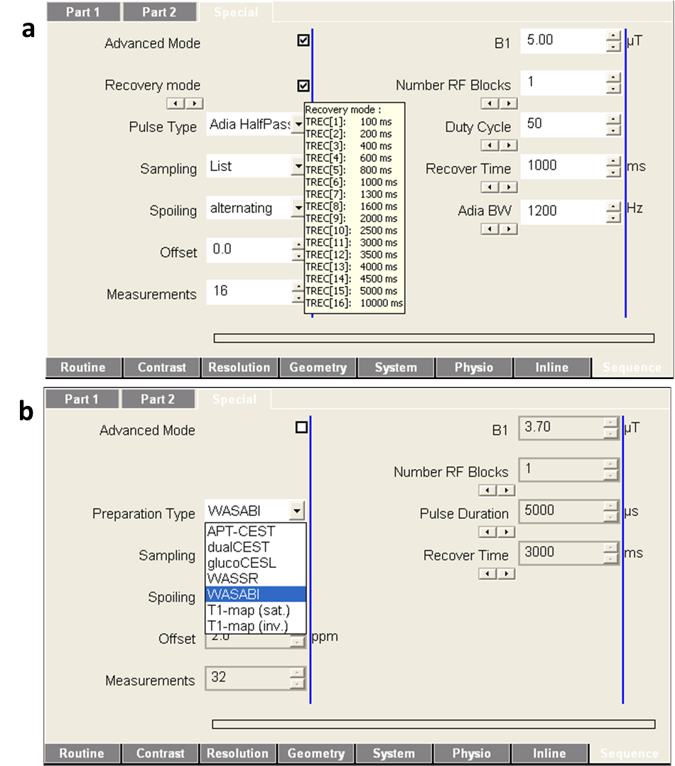
Task: Click right arrow under Pulse Duration
Action: (x=507, y=532)
